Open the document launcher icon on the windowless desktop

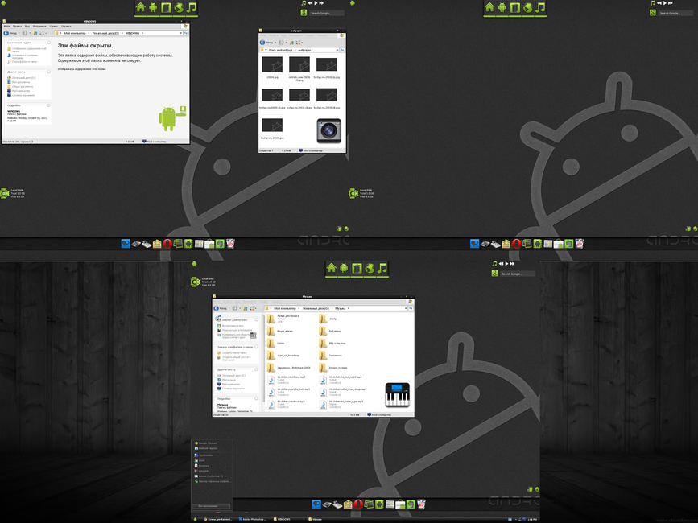pyautogui.click(x=515, y=7)
